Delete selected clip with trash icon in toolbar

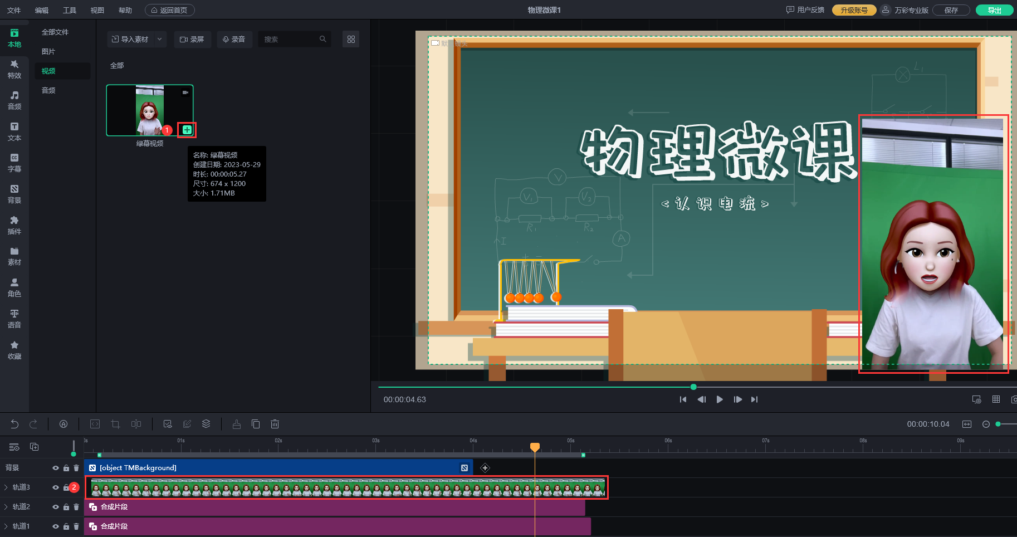click(275, 424)
